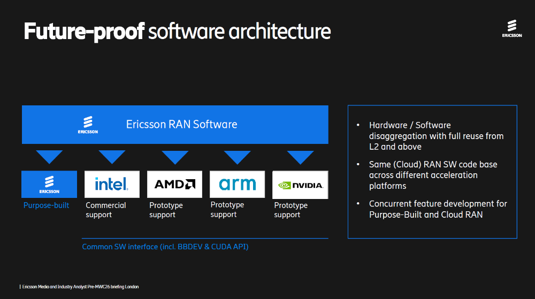
Task: Click the 'Concurrent feature development' bullet point
Action: click(438, 209)
